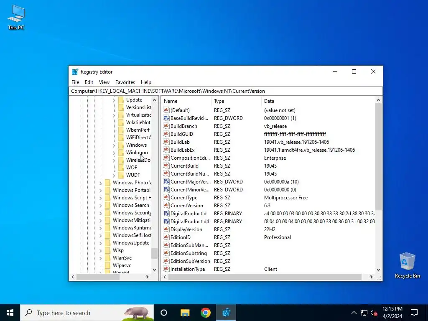Click the taskbar clock and date

[x=392, y=313]
